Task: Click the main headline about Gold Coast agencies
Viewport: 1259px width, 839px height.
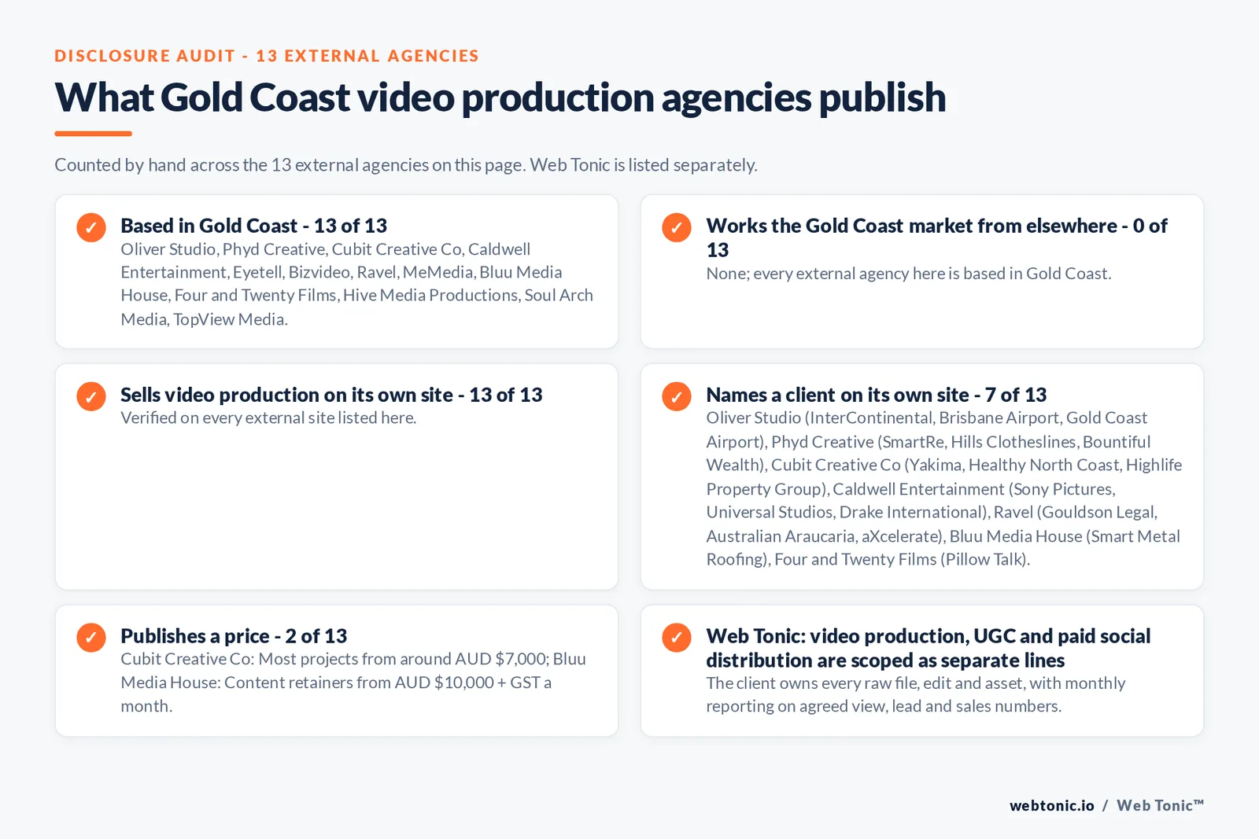Action: (x=500, y=98)
